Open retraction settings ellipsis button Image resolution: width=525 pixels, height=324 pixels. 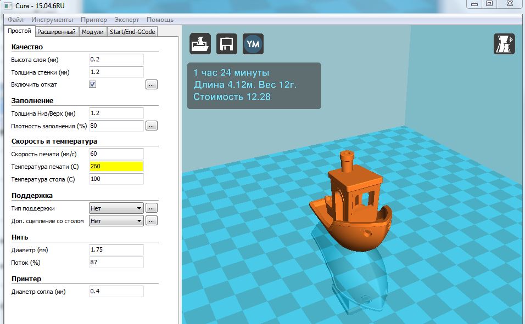coord(152,85)
